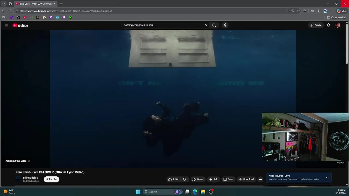This screenshot has width=349, height=196.
Task: Open Other favorites folder
Action: [336, 17]
